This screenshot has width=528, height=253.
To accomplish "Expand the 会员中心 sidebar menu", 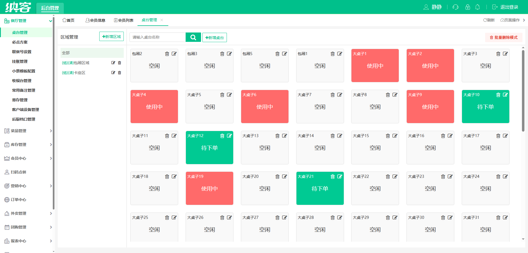I will [51, 158].
